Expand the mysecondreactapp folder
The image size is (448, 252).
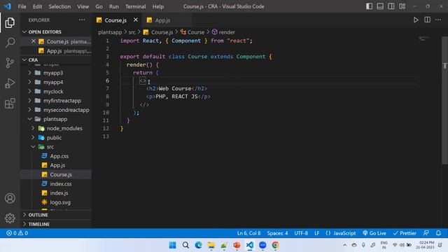click(x=56, y=110)
